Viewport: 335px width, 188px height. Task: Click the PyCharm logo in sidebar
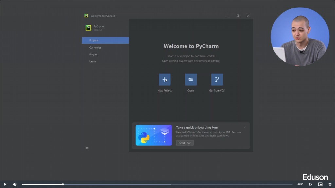[88, 28]
